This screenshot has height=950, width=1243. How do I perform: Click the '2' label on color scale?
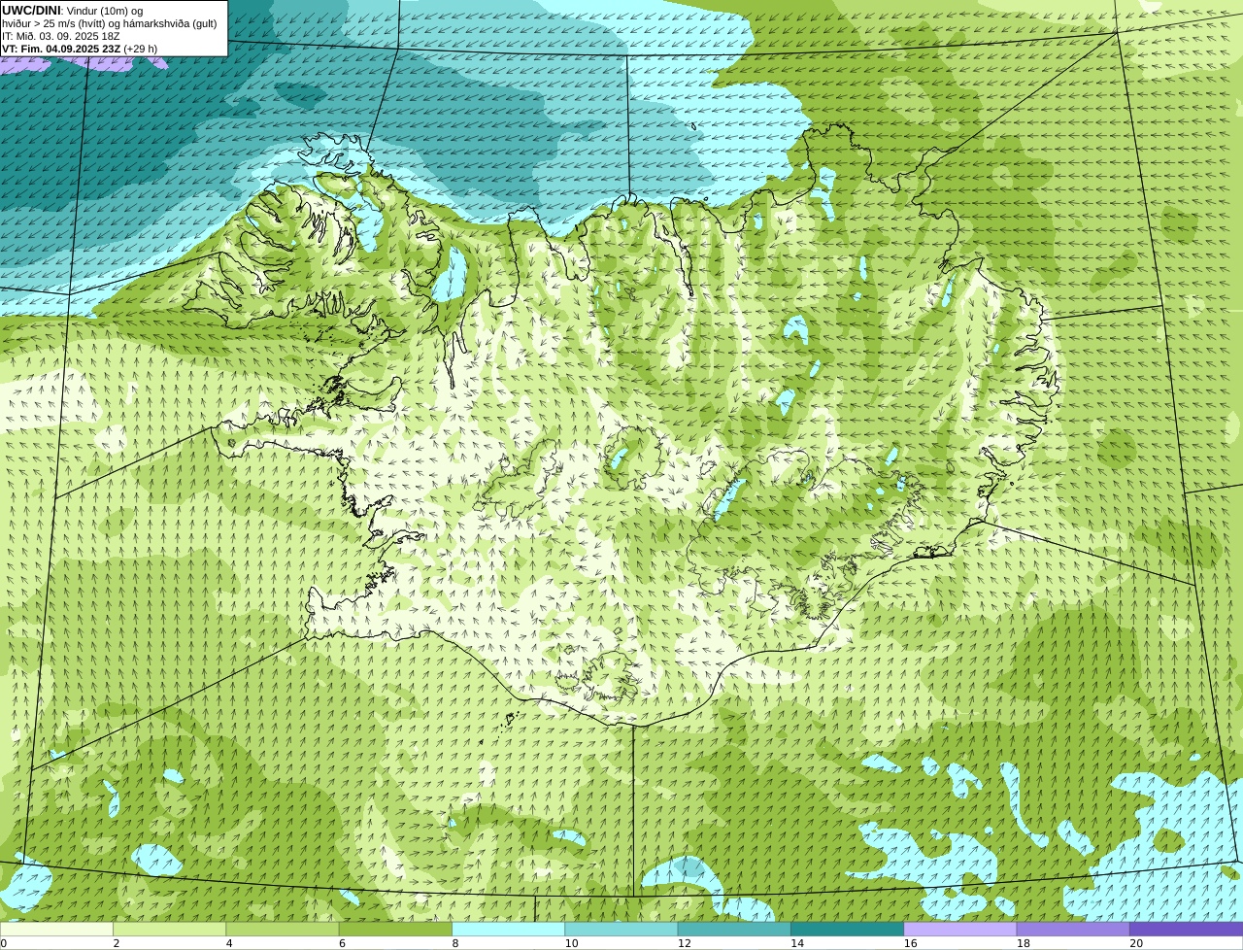[x=117, y=943]
